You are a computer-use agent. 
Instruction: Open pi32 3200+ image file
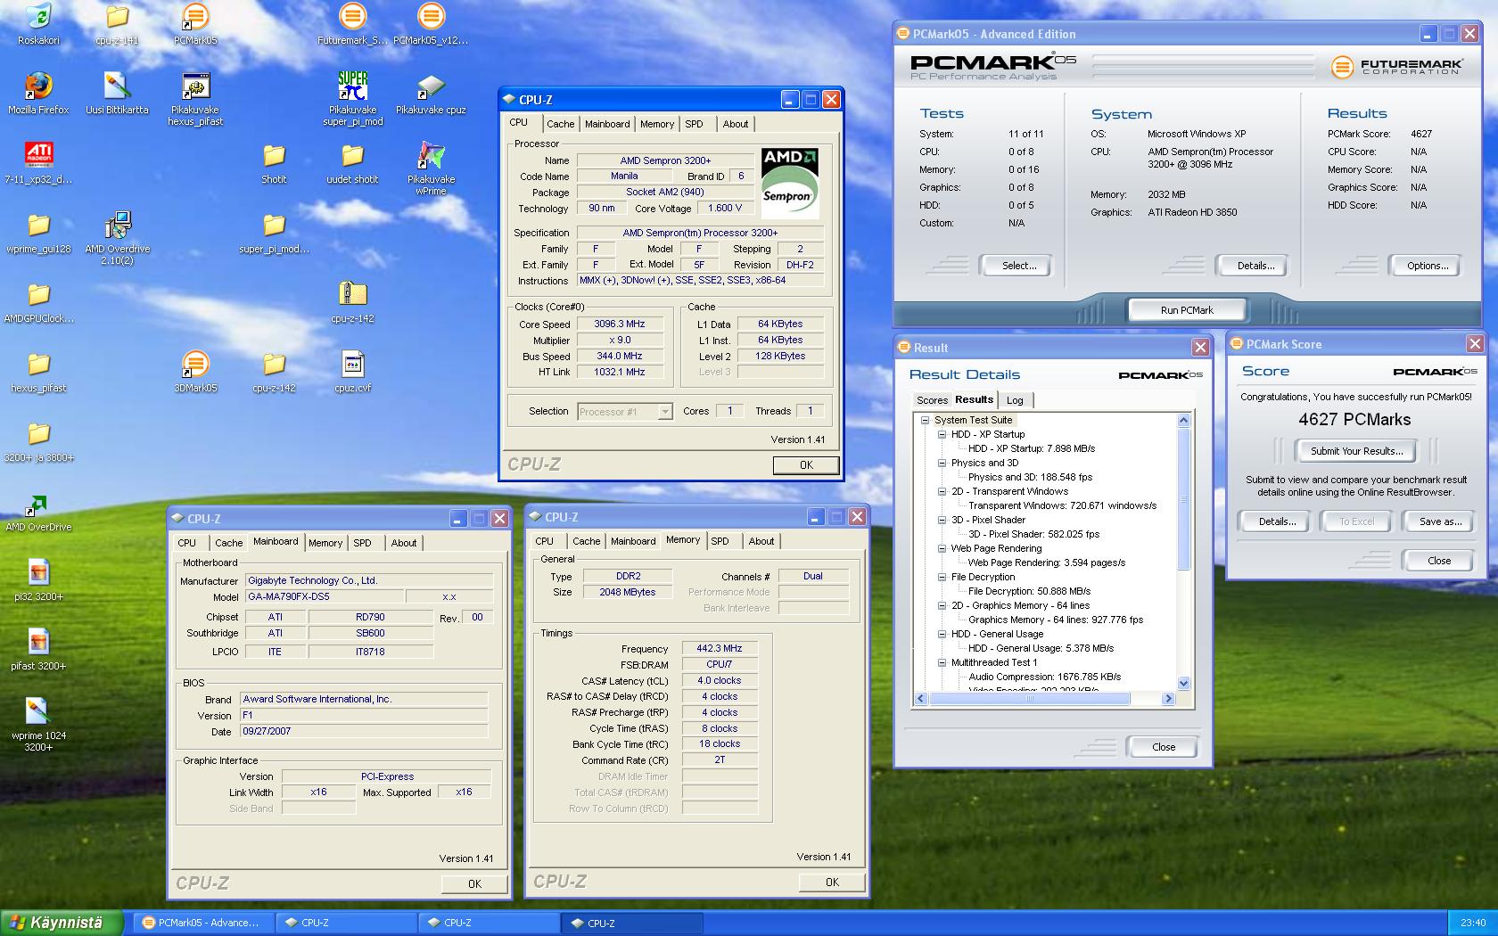[x=38, y=573]
